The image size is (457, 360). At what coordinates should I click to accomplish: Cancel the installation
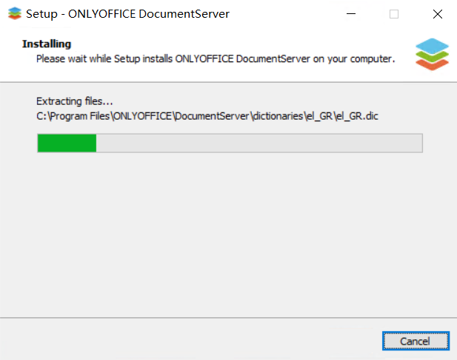coord(416,341)
